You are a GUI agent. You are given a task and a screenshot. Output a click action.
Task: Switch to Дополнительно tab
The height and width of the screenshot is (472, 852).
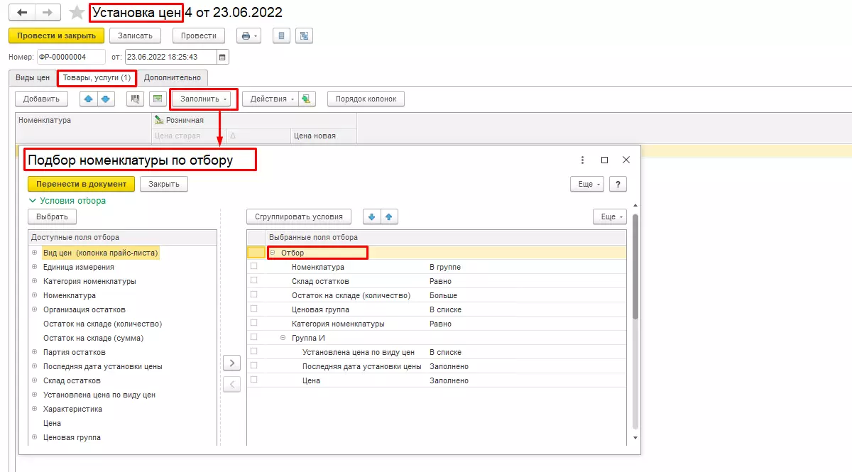point(173,78)
